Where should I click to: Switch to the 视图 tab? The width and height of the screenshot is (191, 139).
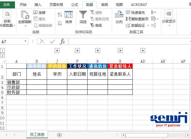point(119,5)
